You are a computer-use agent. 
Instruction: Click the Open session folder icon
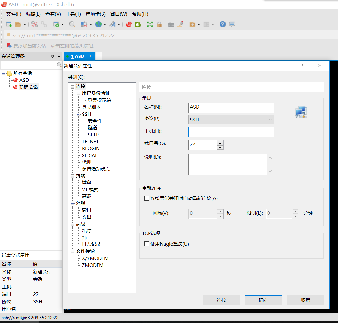click(x=18, y=24)
